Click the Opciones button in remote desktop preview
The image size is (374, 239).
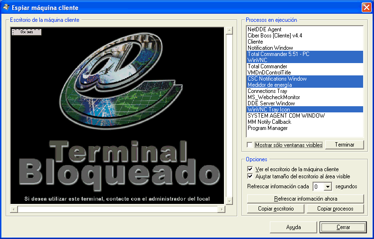tap(27, 32)
